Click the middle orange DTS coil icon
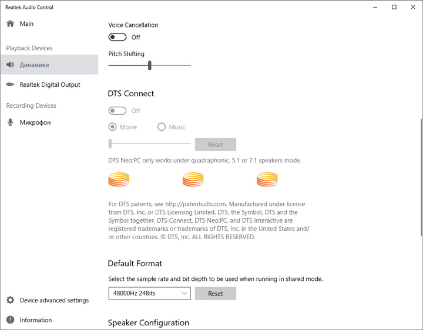 point(193,179)
